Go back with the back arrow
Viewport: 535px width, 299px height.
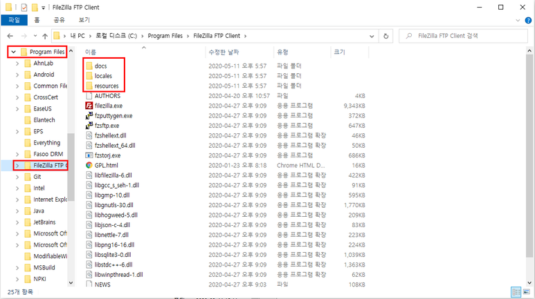point(10,36)
